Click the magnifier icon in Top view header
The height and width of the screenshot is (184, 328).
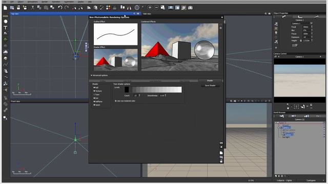pos(134,14)
